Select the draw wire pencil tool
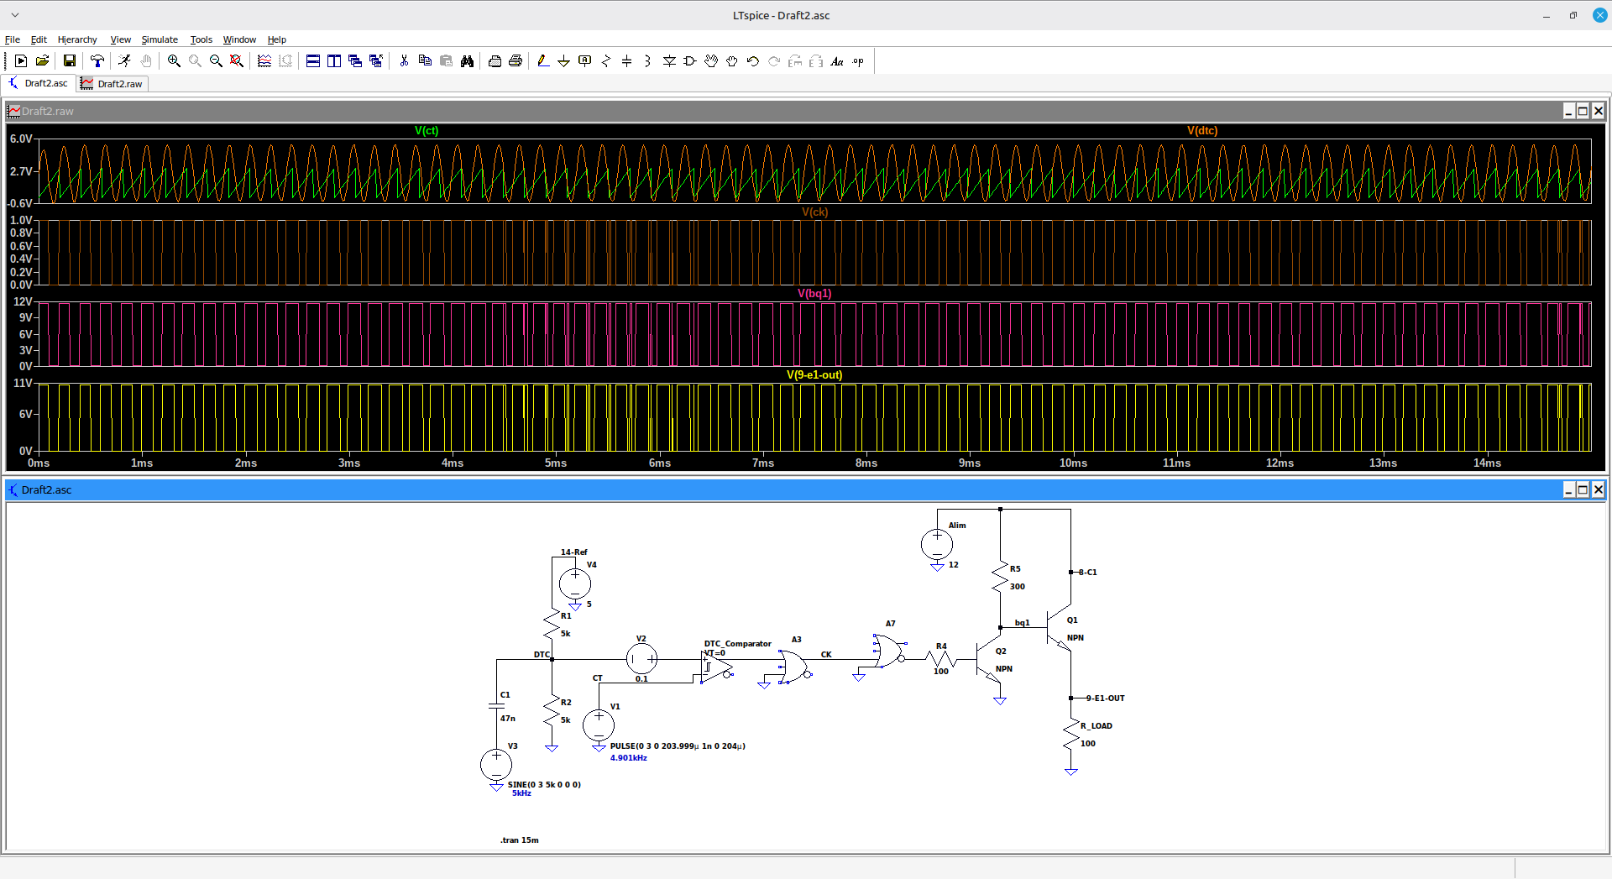Screen dimensions: 1612x879 (x=543, y=61)
